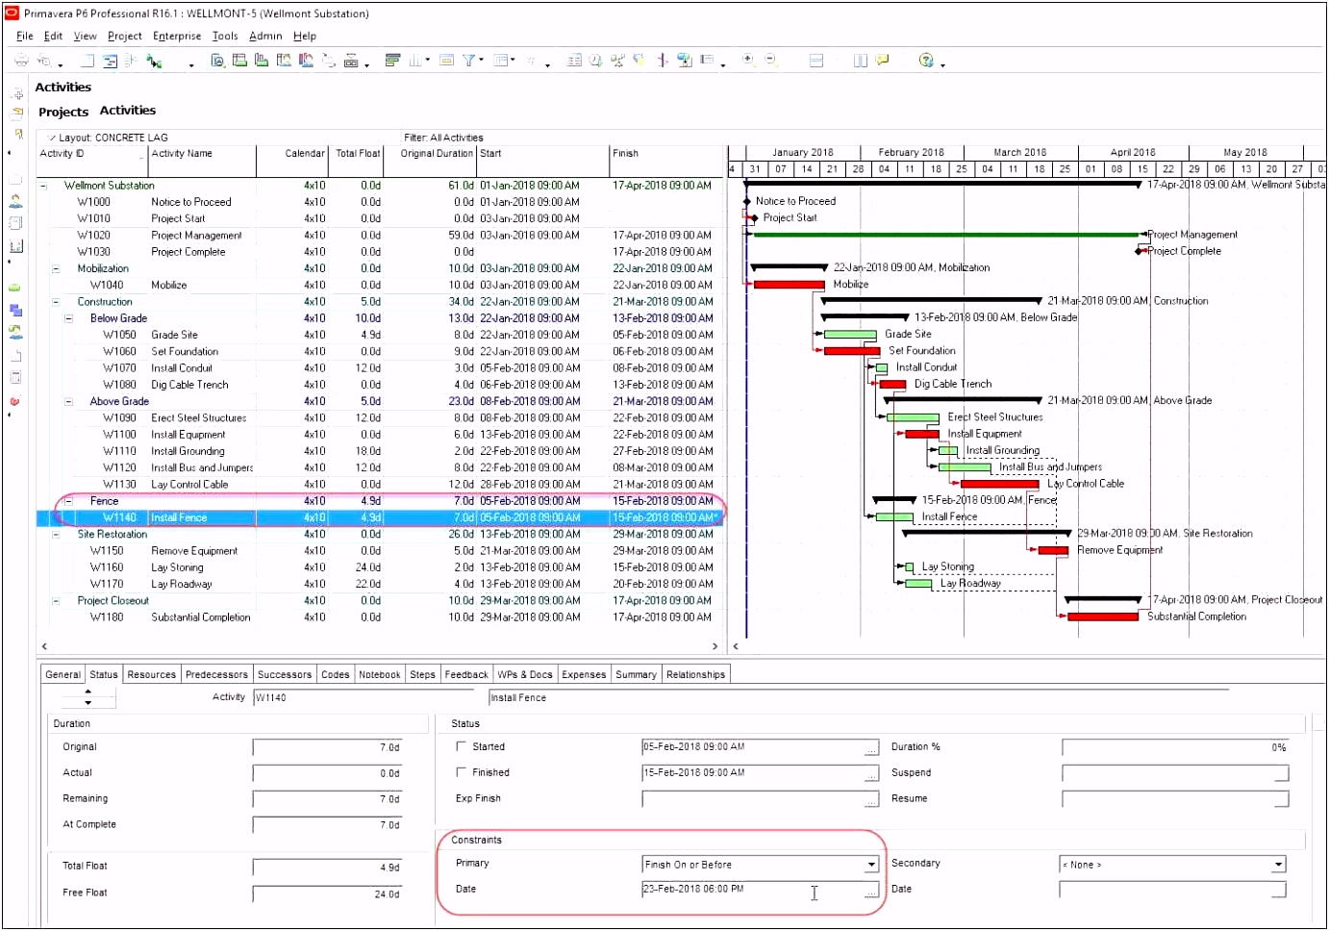Open the Secondary constraint dropdown showing None

click(1280, 864)
